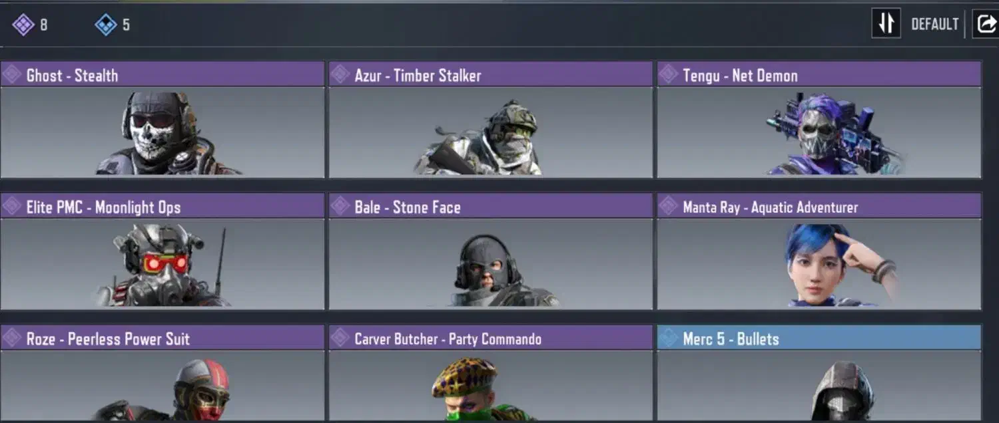Image resolution: width=999 pixels, height=423 pixels.
Task: Click blue rarity icon beside Merc 5 - Bullets
Action: [668, 338]
